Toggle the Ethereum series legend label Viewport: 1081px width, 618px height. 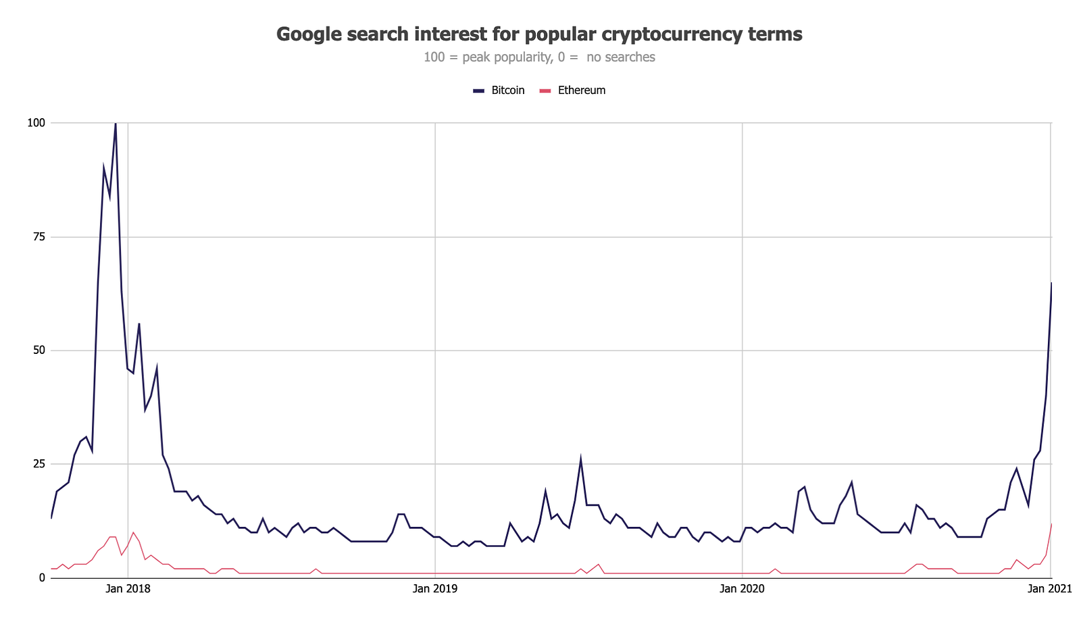coord(581,91)
